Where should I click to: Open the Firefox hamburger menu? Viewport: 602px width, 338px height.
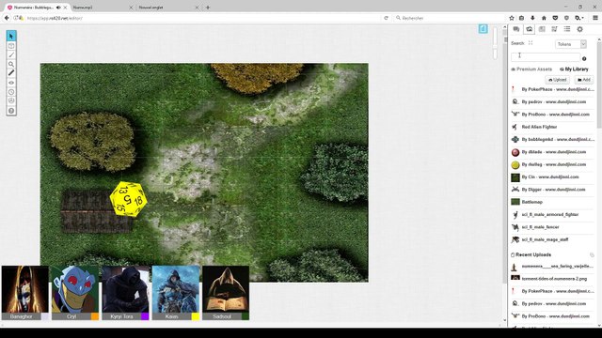click(x=595, y=18)
